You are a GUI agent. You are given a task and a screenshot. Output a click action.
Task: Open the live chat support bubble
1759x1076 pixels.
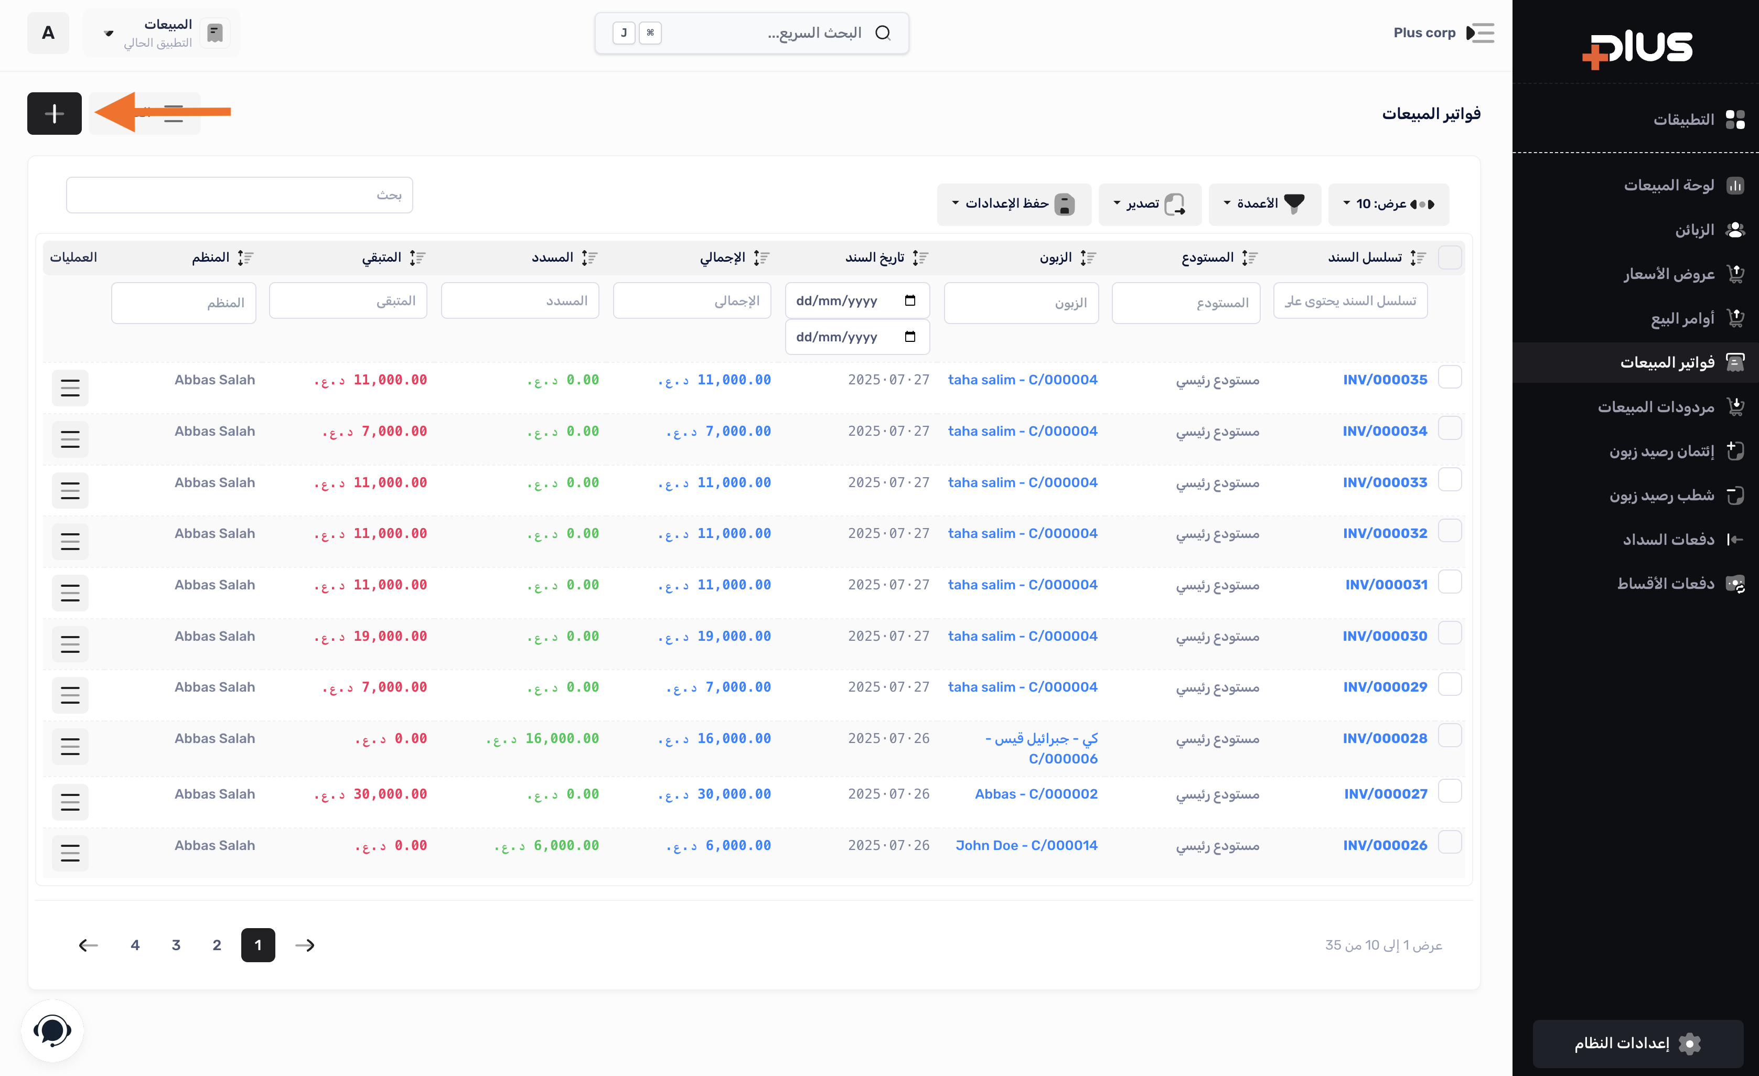point(52,1030)
